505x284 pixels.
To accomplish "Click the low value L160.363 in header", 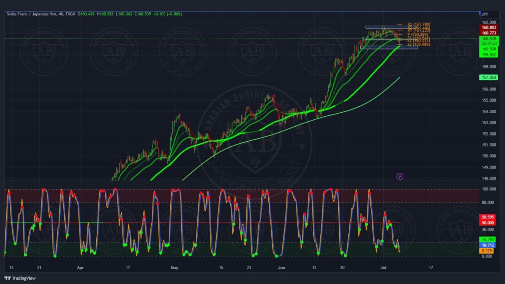I will pos(124,14).
